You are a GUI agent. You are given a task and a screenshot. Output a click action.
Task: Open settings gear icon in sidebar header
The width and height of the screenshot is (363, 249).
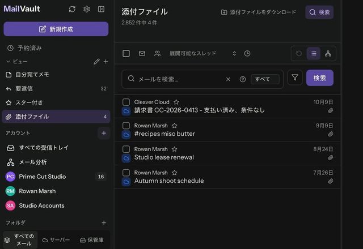[x=87, y=9]
